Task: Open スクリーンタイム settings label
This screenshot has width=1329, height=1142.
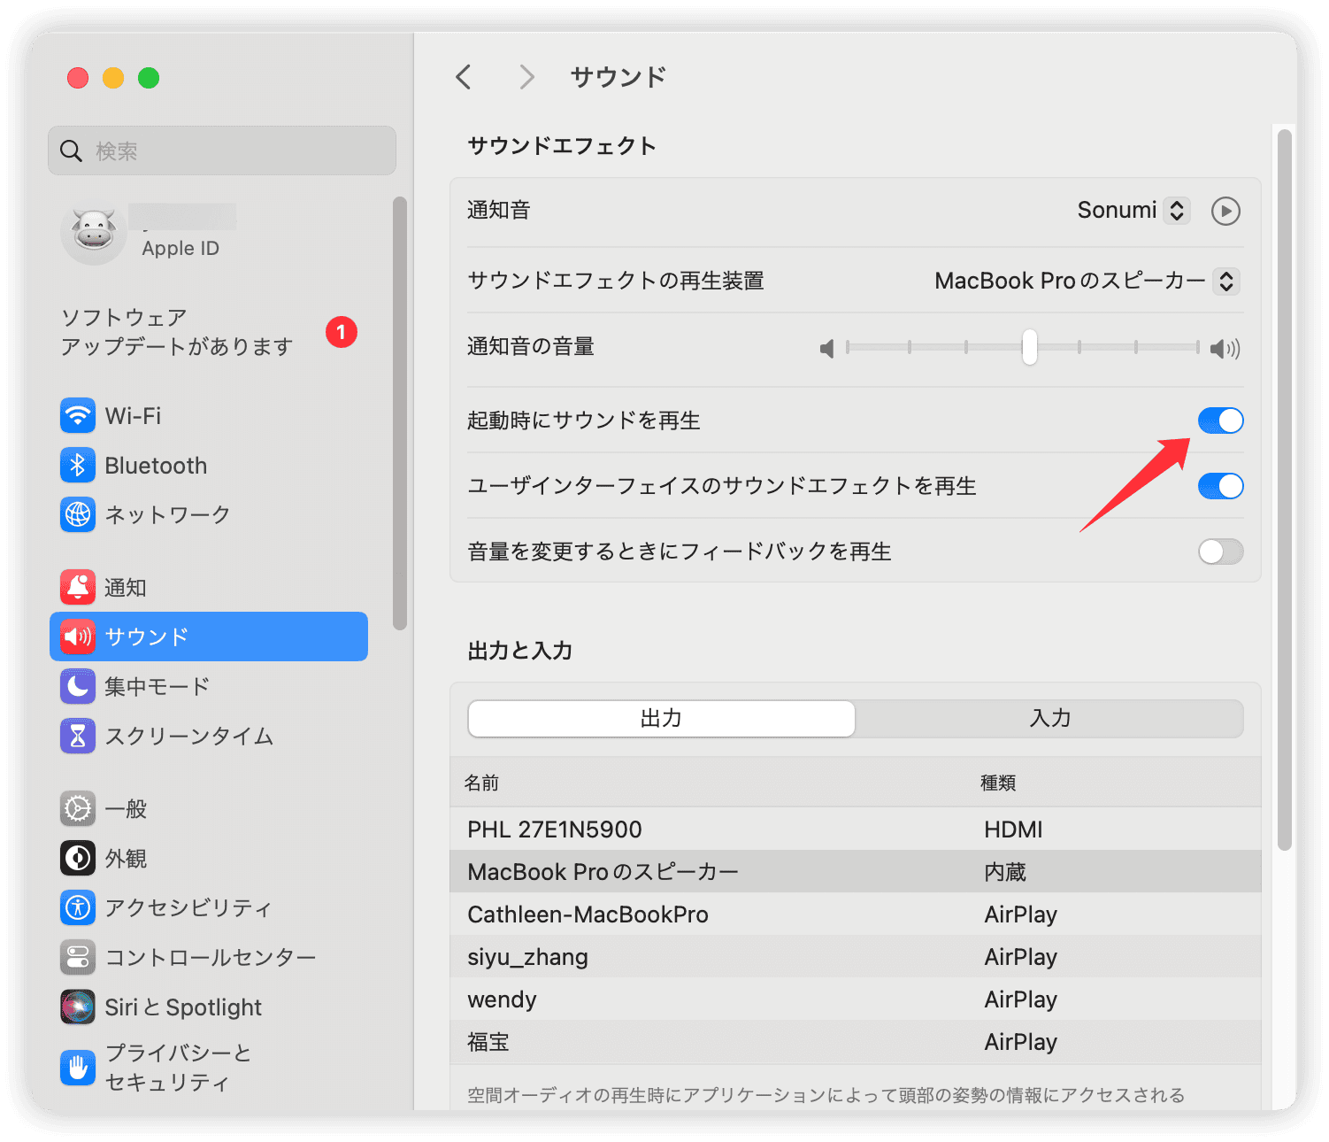Action: 189,736
